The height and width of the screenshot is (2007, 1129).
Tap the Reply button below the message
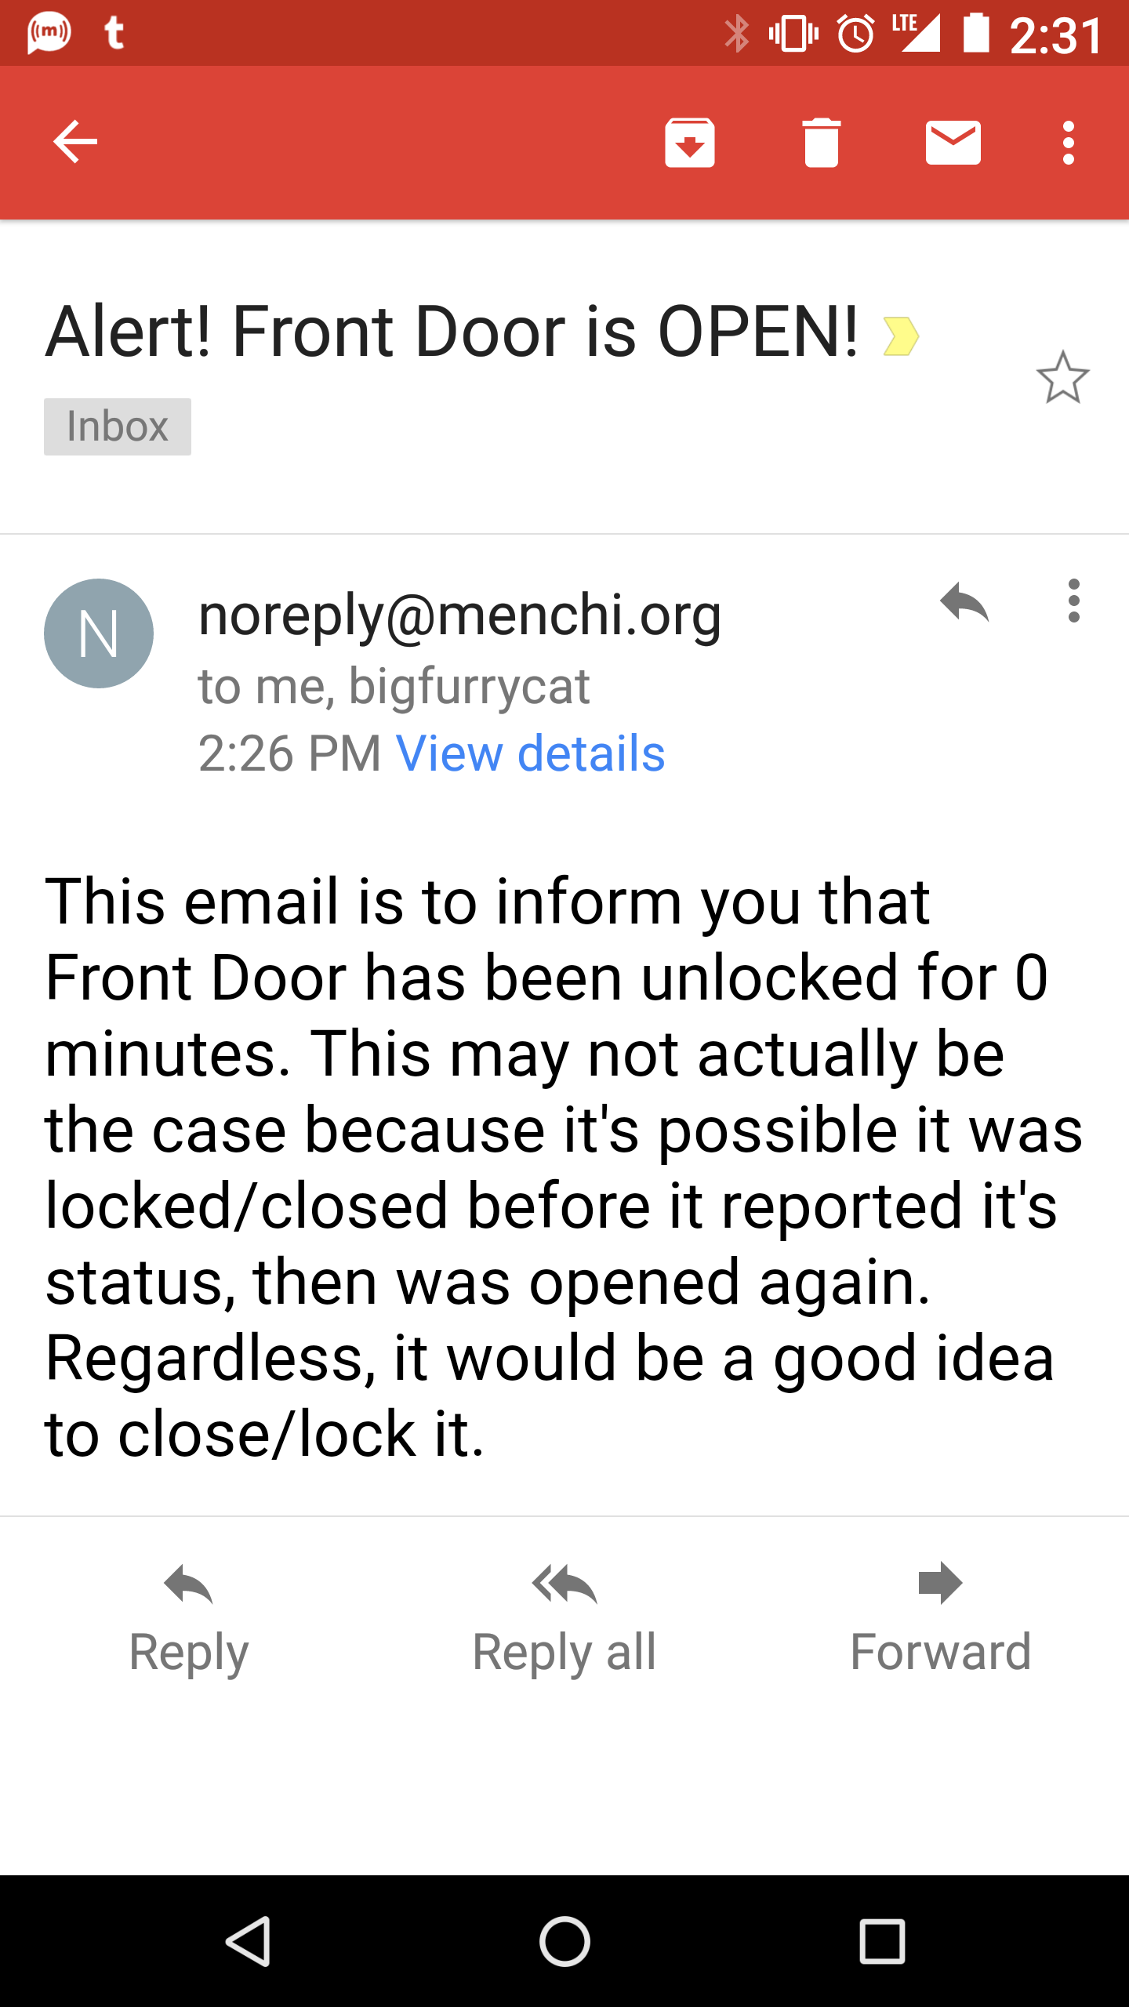pyautogui.click(x=188, y=1618)
